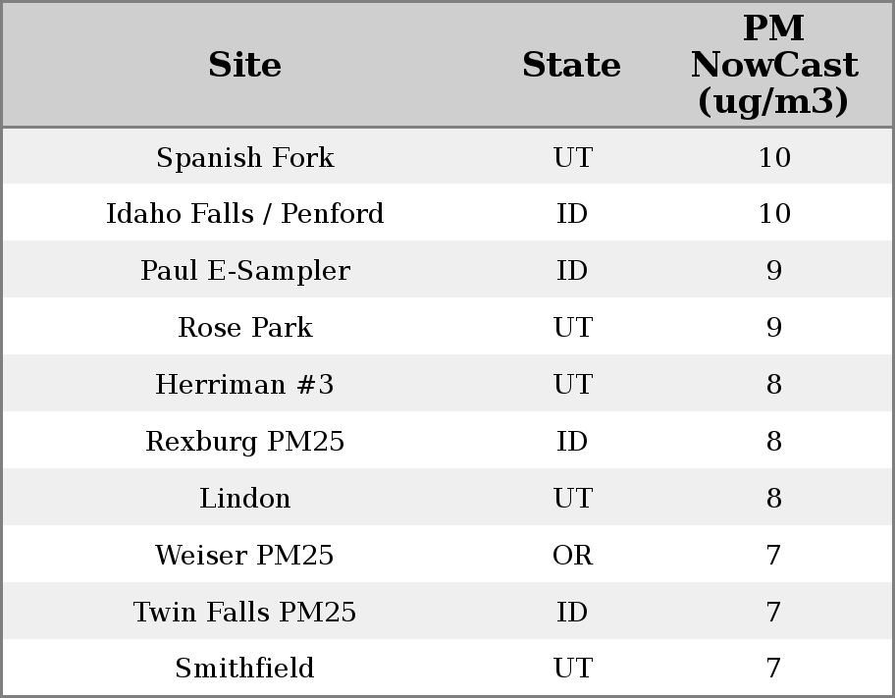This screenshot has height=698, width=895.
Task: Click the Herriman #3 site cell
Action: 245,385
